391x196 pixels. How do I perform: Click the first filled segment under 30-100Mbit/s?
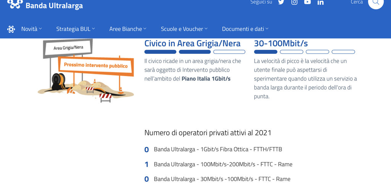[x=266, y=52]
